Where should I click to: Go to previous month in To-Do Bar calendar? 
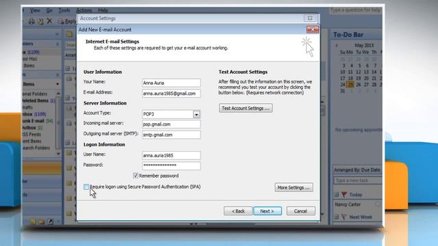coord(336,45)
